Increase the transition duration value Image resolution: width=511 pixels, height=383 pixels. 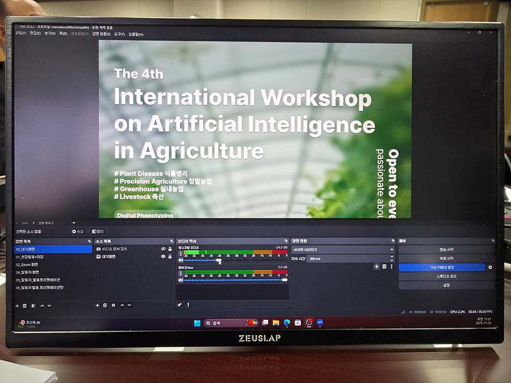point(392,257)
